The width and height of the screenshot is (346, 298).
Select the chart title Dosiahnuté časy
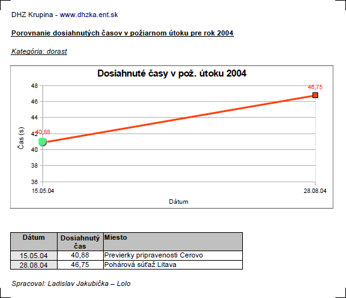[x=171, y=73]
